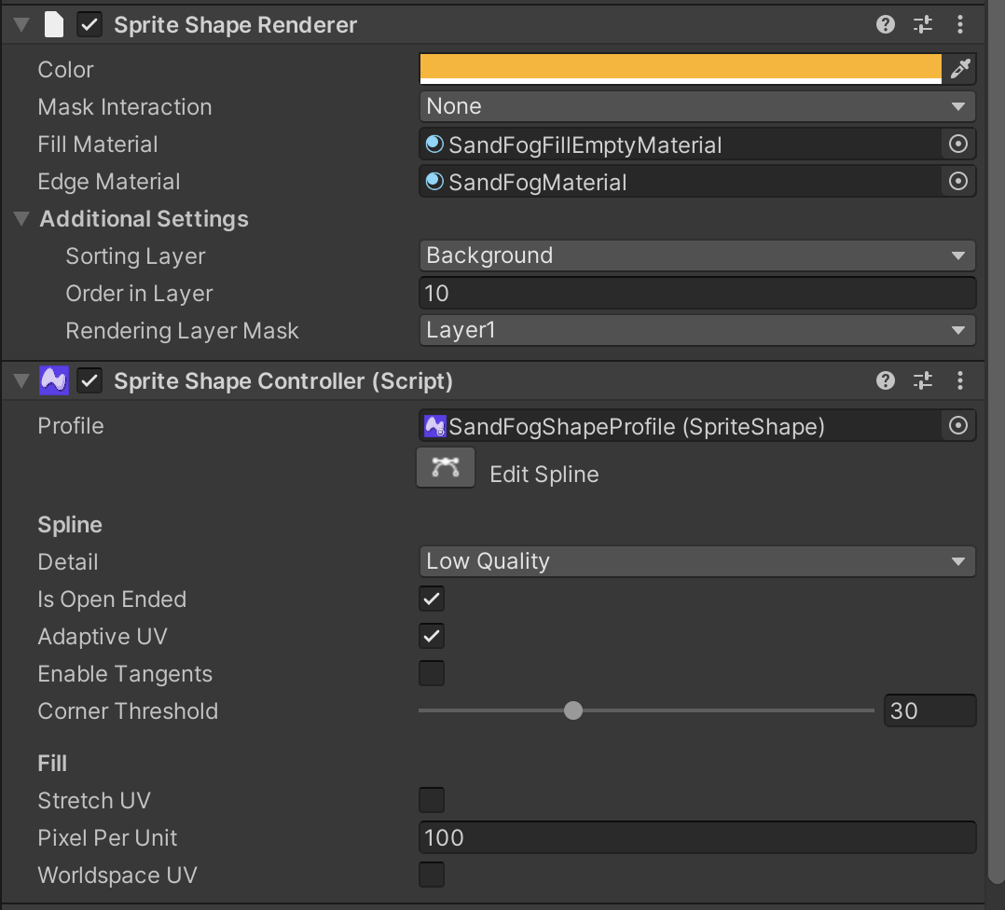
Task: Open Sprite Shape Renderer more options menu
Action: point(960,25)
